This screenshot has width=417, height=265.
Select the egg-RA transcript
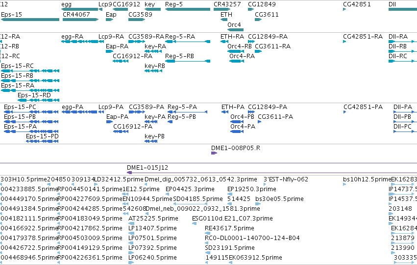(x=80, y=42)
